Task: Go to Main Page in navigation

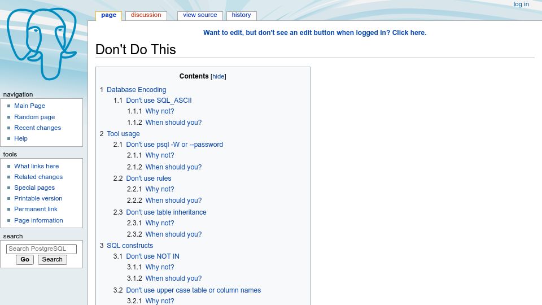Action: tap(29, 106)
